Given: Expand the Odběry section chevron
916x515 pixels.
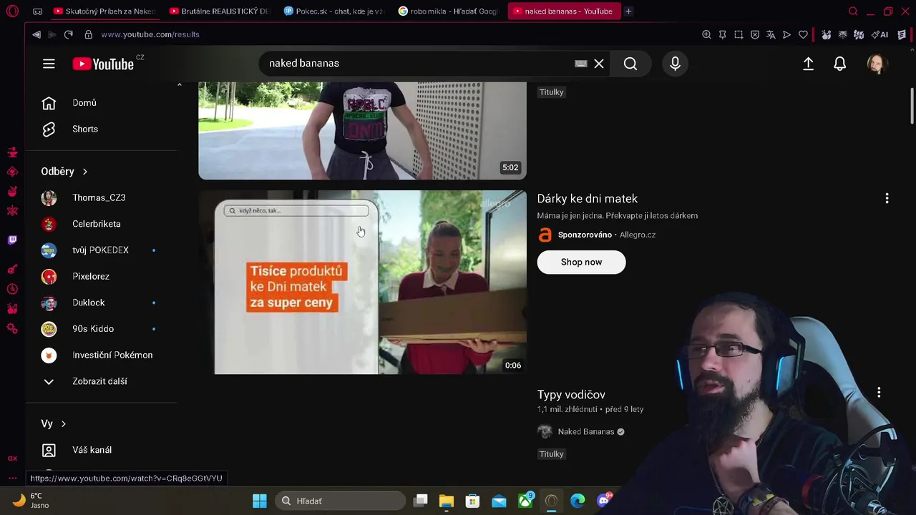Looking at the screenshot, I should click(x=84, y=172).
